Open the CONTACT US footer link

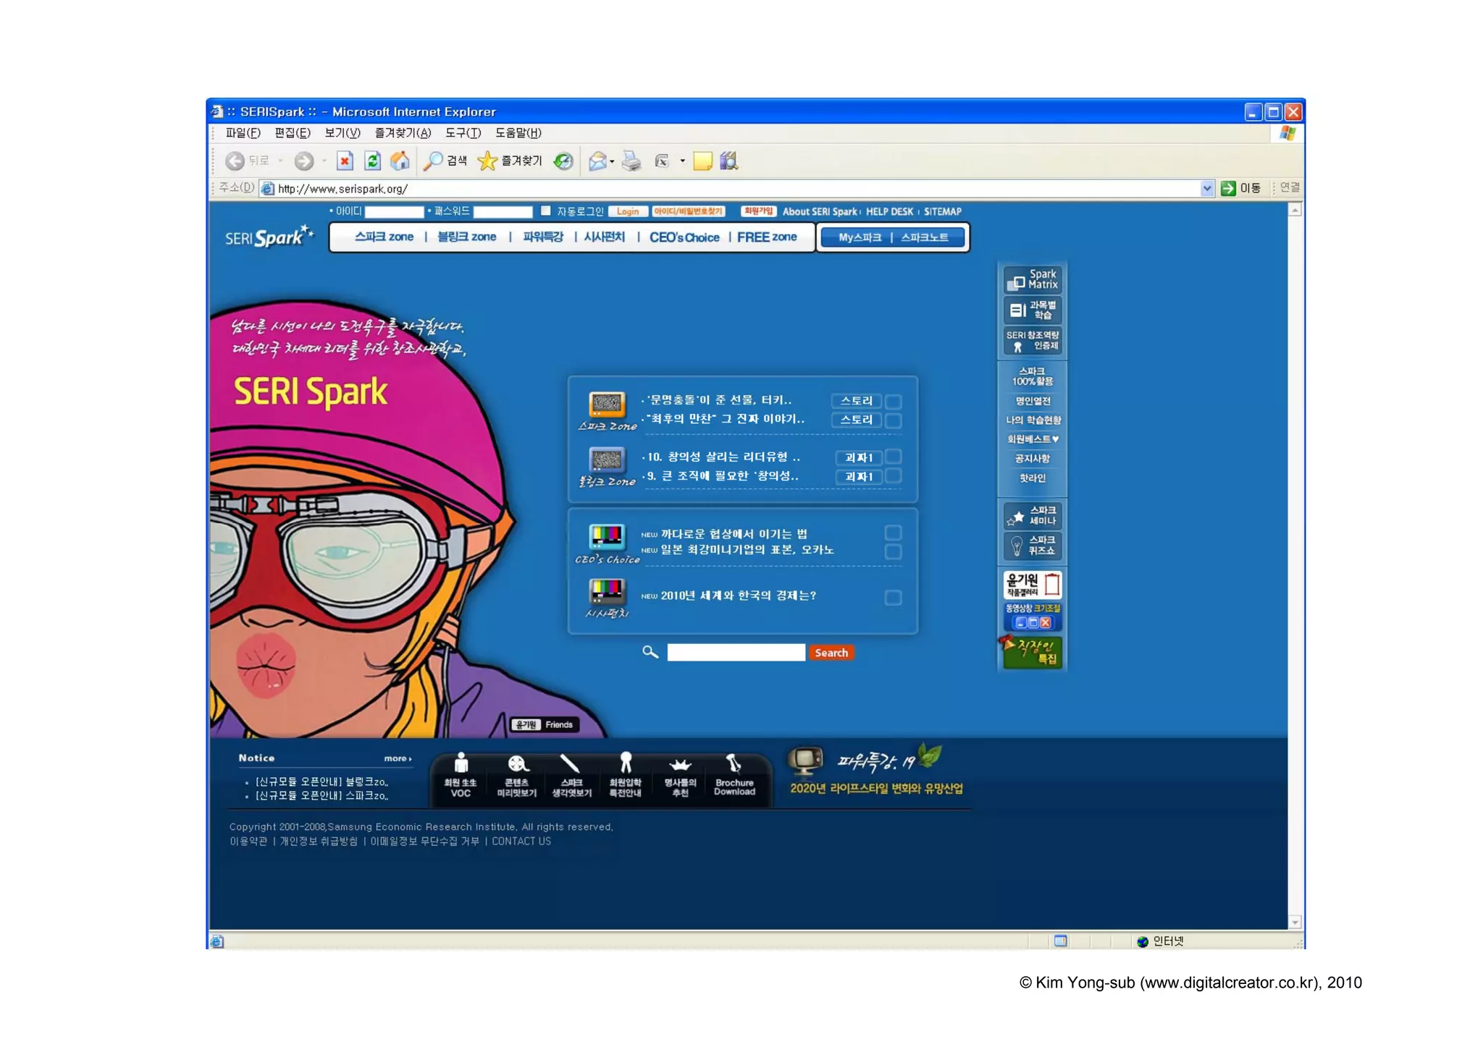[521, 842]
